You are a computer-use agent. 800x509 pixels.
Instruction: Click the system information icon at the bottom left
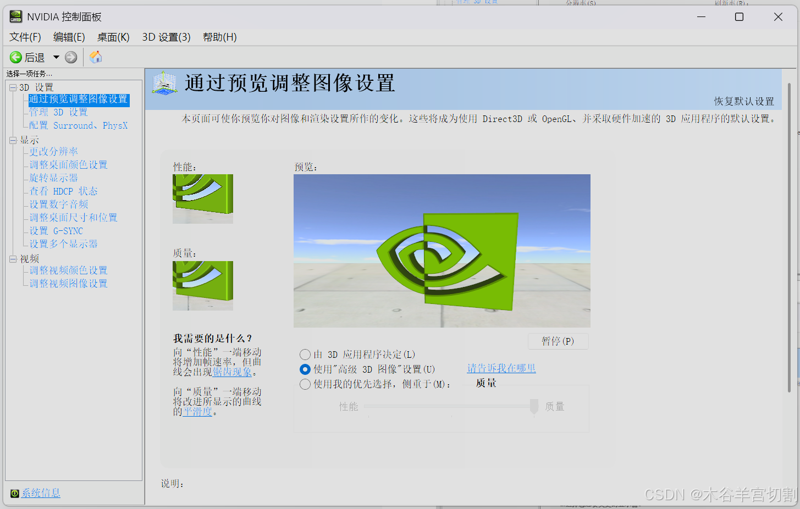pos(15,494)
